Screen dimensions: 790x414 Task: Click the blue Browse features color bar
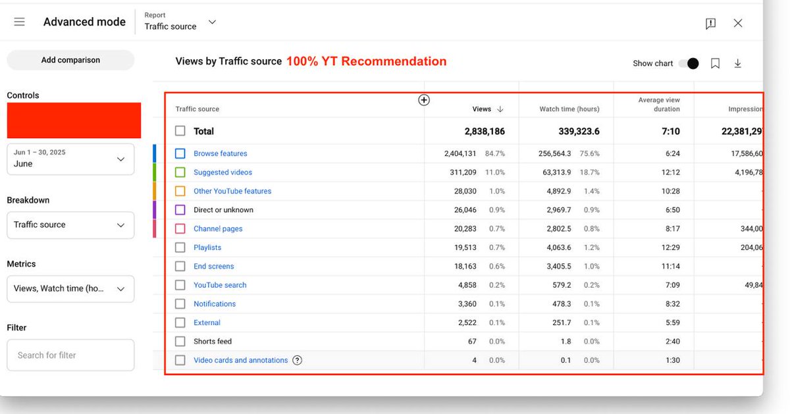click(154, 153)
